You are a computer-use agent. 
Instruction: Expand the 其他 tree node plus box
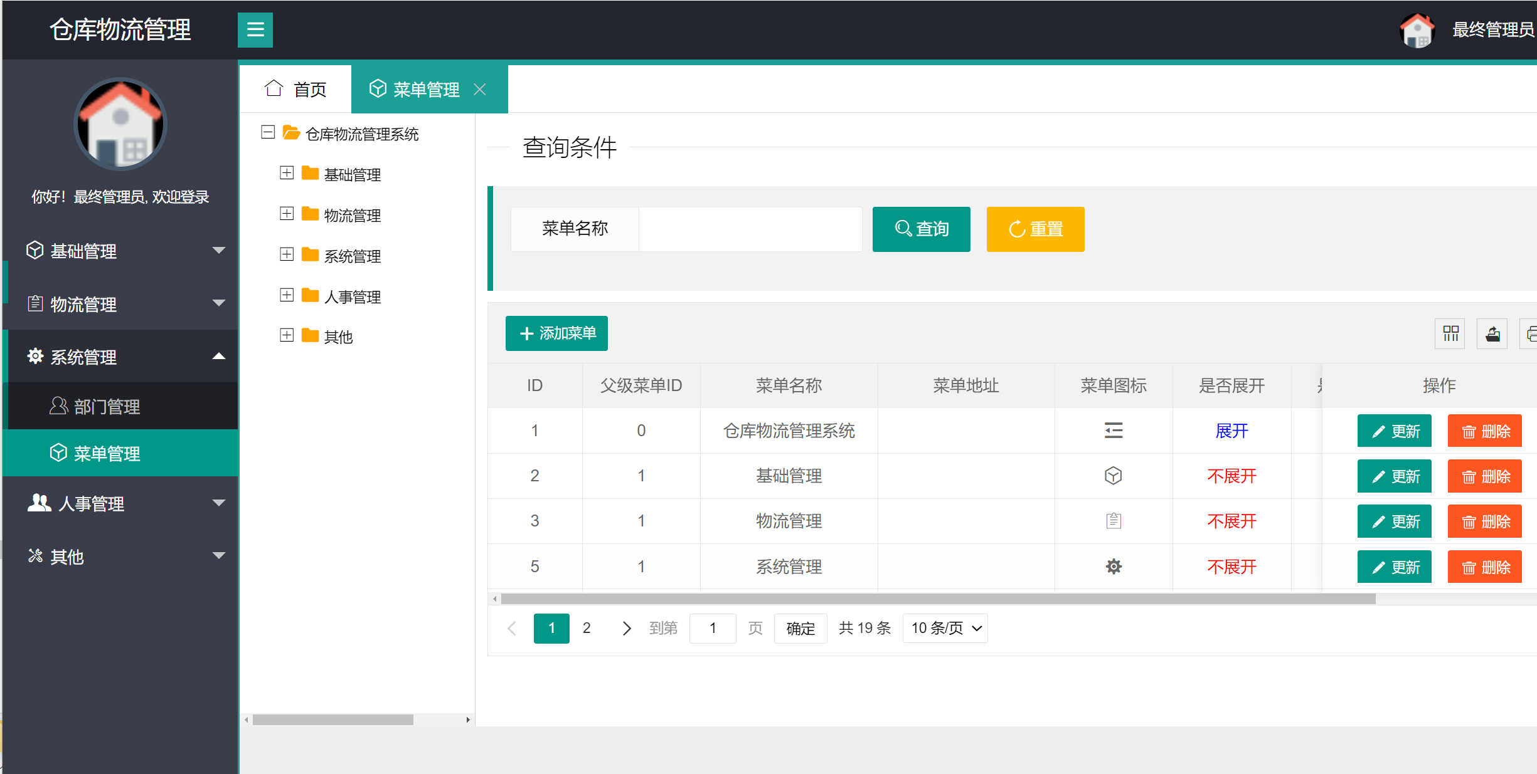pos(287,335)
